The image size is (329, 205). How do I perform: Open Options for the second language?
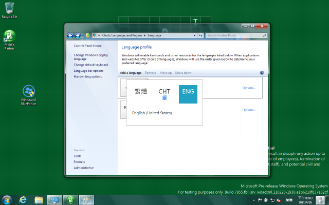pos(249,110)
